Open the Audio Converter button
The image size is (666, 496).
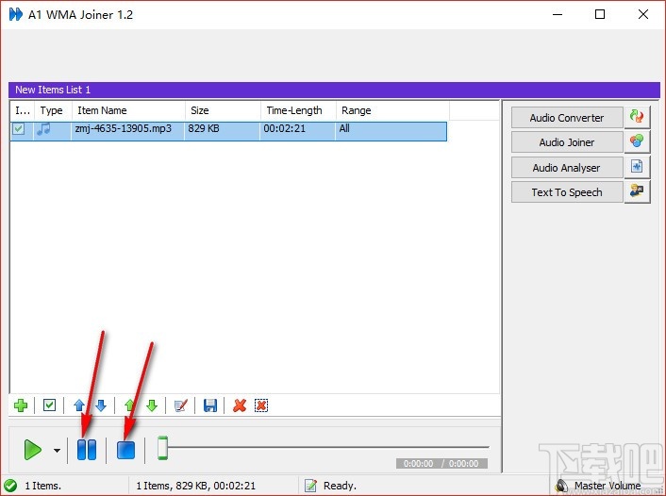567,118
